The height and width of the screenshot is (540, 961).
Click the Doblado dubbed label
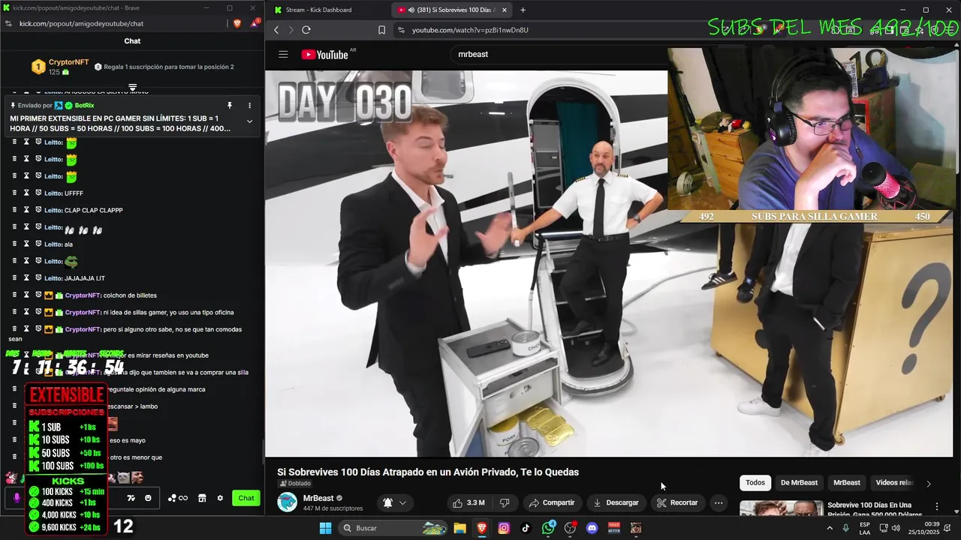[295, 484]
